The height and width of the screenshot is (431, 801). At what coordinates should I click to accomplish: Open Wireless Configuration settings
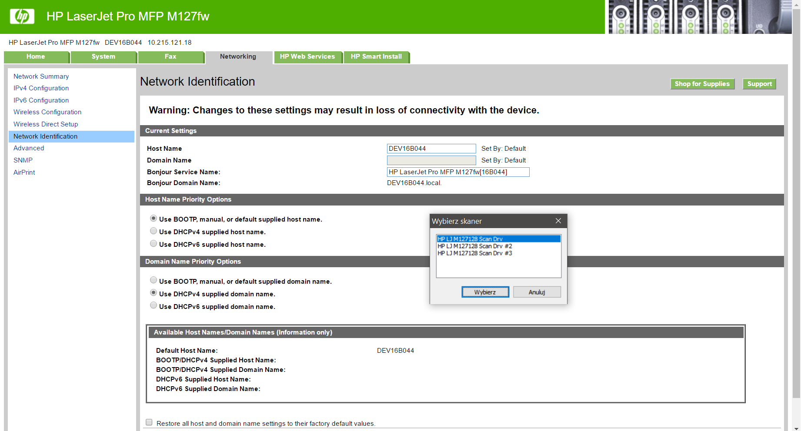point(47,112)
